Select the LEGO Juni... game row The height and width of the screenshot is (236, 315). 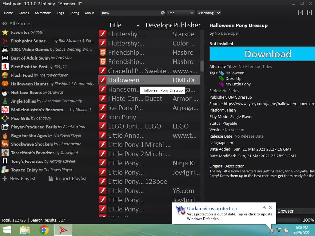150,126
